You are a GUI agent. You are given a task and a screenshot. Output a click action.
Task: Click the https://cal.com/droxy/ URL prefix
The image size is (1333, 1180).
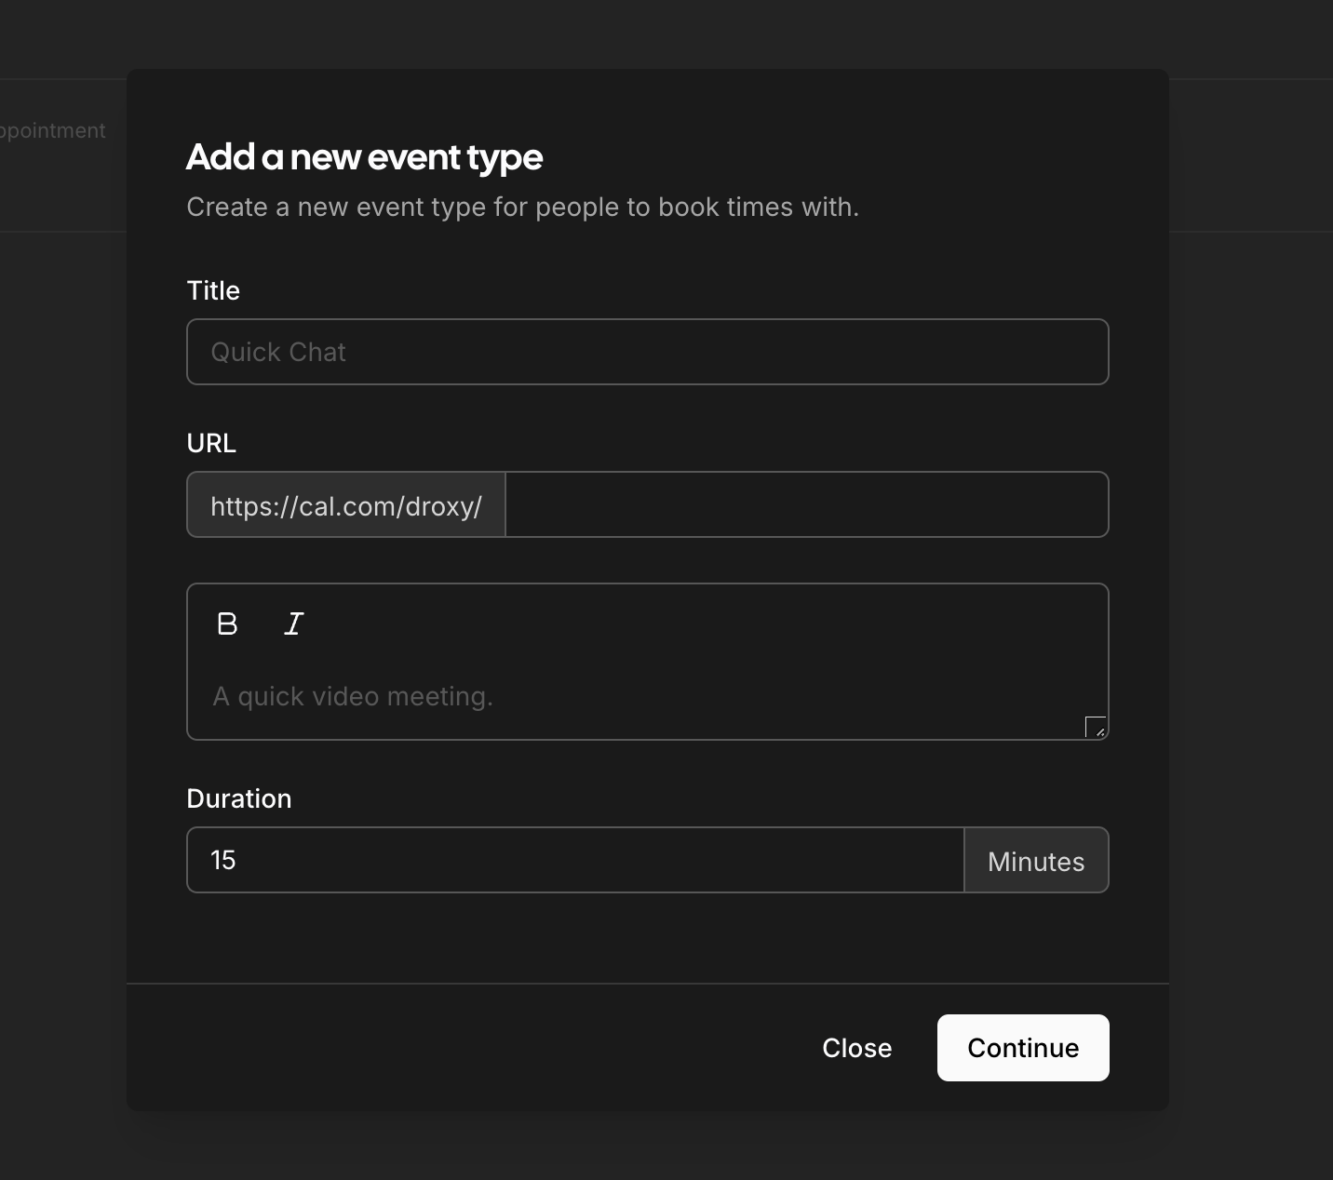(x=345, y=505)
